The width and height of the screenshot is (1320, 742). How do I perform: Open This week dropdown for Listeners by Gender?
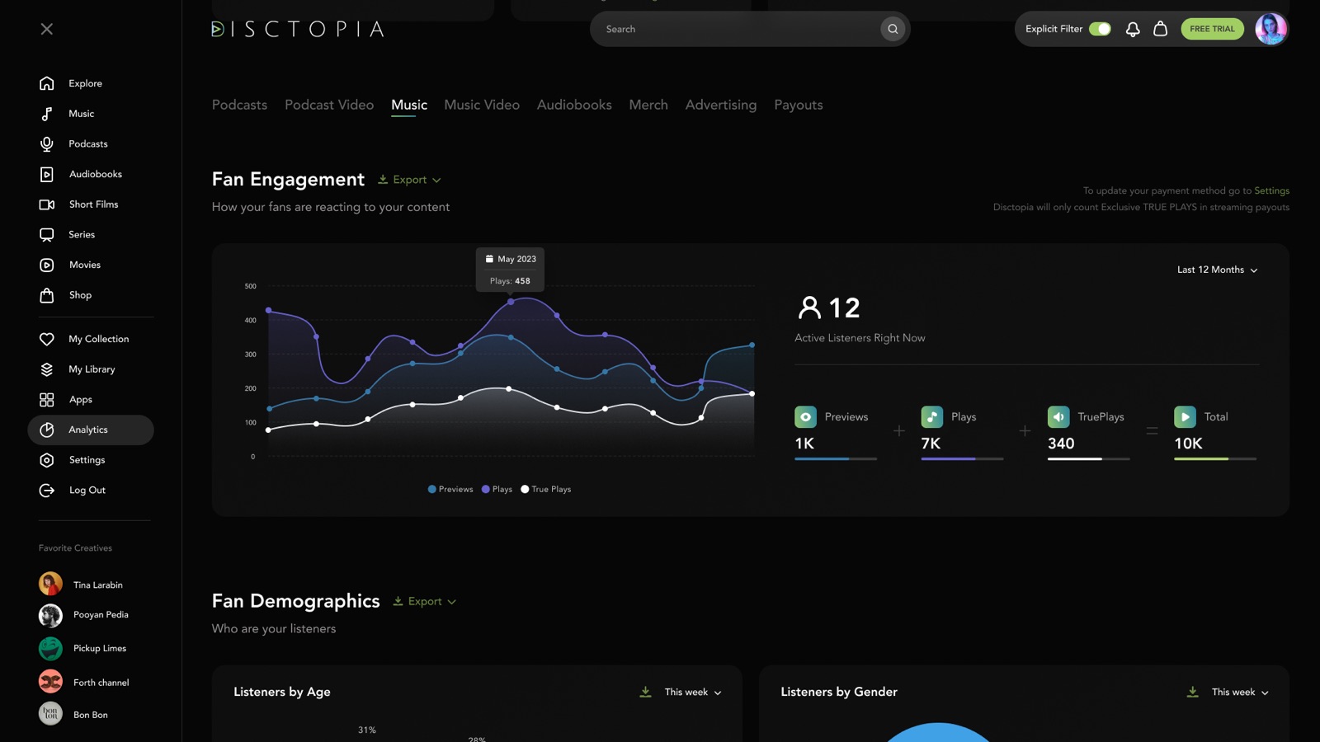(x=1240, y=693)
